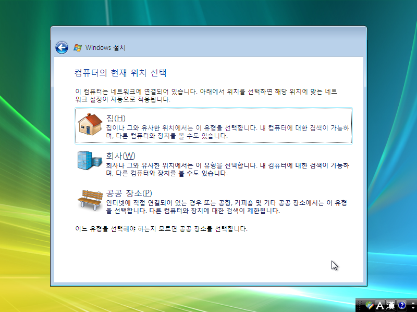
Task: Open language bar options dropdown arrow
Action: click(413, 308)
